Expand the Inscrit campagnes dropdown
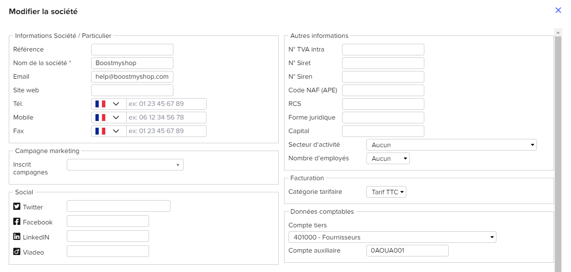 pos(125,165)
